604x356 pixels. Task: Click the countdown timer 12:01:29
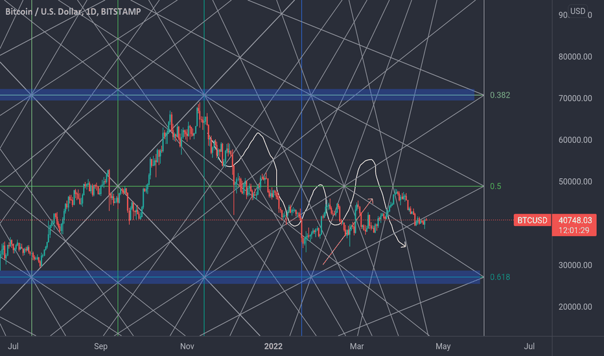click(x=574, y=230)
